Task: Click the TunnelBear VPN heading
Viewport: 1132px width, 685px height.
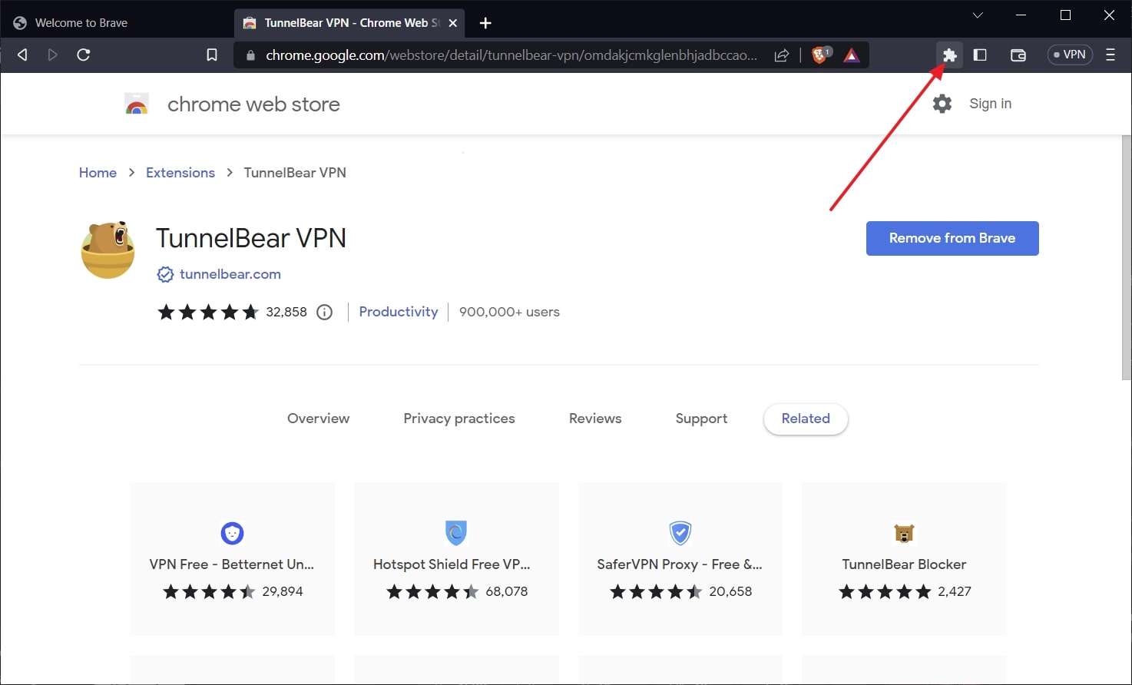Action: pyautogui.click(x=251, y=238)
